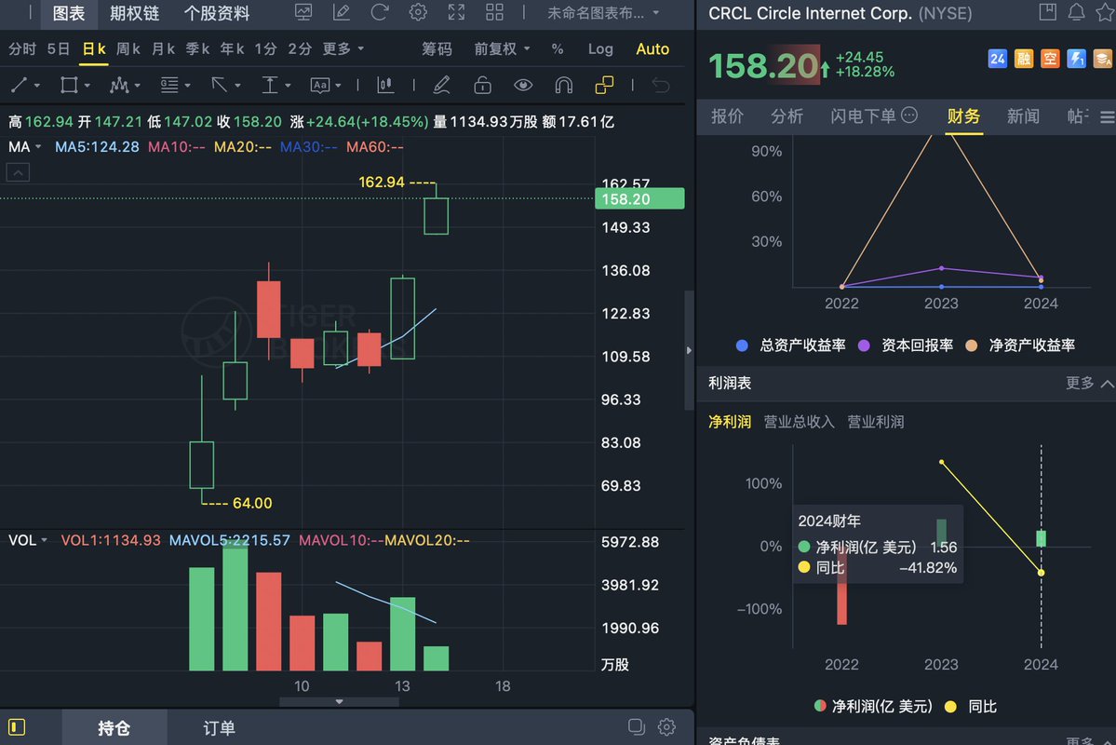This screenshot has width=1116, height=745.
Task: Open the 订单 orders tab
Action: click(219, 728)
